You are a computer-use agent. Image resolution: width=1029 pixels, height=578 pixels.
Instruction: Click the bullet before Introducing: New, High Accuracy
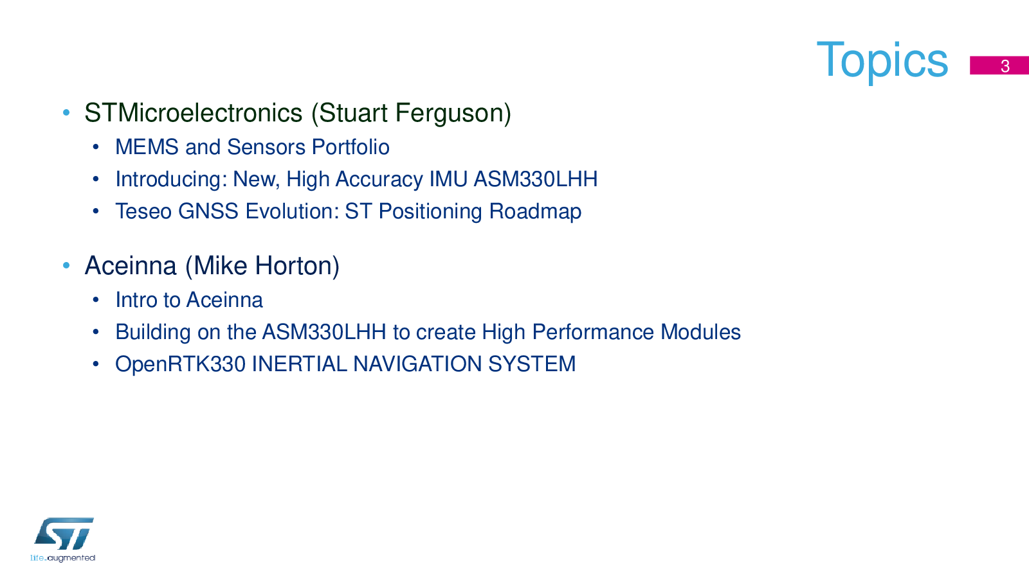[96, 179]
